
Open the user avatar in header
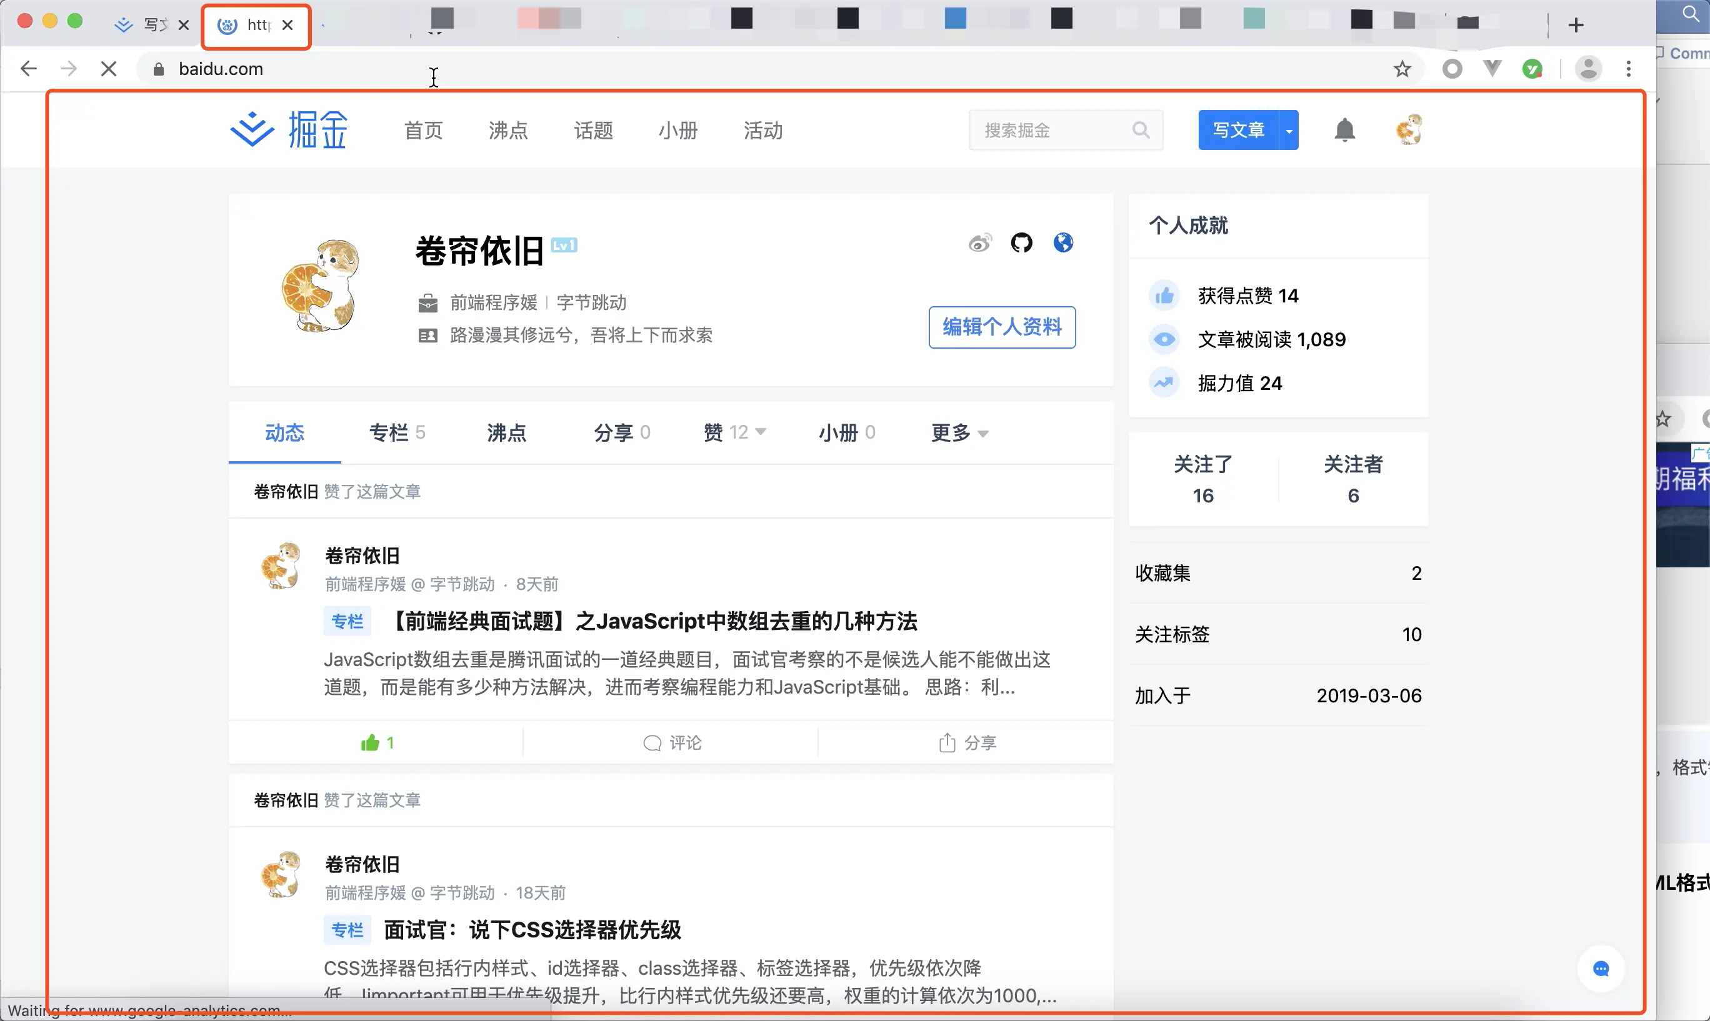tap(1409, 130)
